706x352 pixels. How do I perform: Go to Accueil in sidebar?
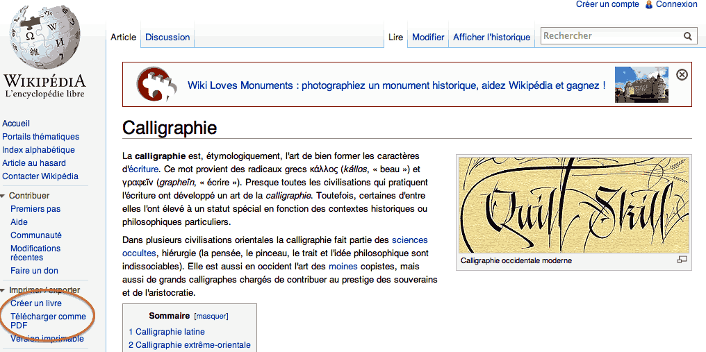(x=16, y=124)
